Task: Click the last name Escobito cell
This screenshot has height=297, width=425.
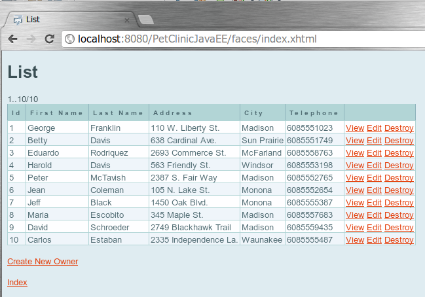Action: (x=119, y=215)
